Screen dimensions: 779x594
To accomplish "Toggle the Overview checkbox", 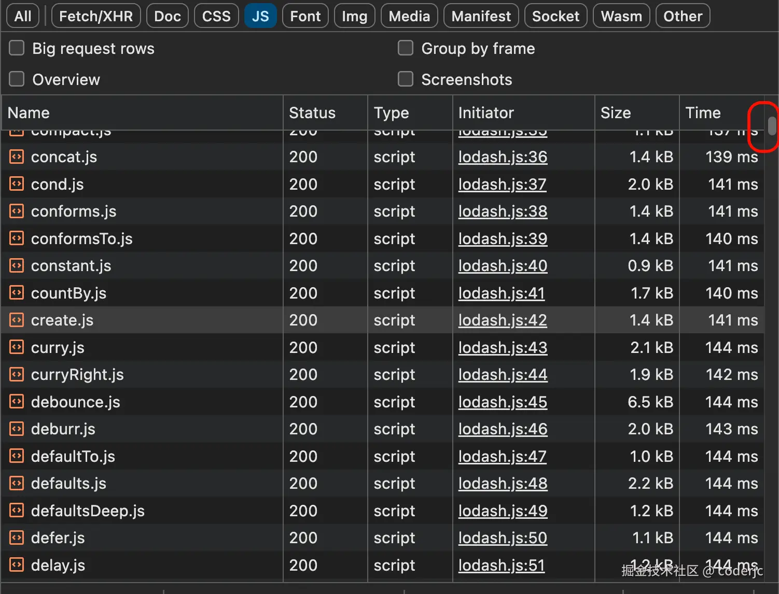I will pos(17,79).
